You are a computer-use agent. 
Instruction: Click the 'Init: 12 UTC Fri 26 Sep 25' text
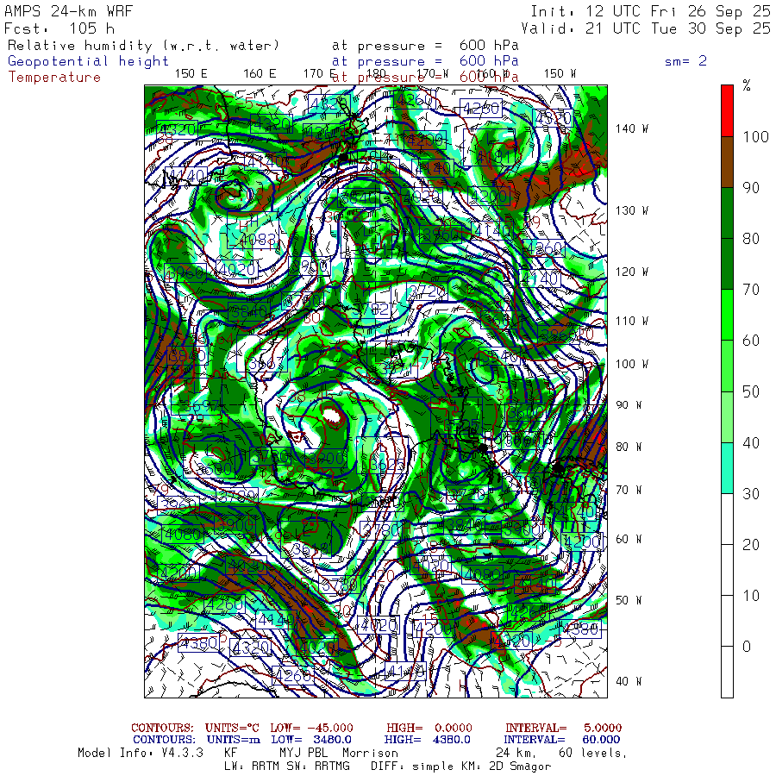coord(650,11)
